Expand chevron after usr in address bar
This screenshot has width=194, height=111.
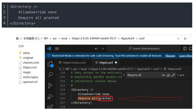59,39
